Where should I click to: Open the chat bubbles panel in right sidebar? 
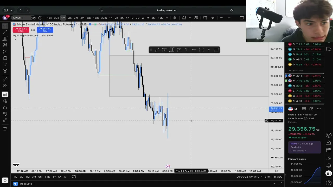[329, 49]
